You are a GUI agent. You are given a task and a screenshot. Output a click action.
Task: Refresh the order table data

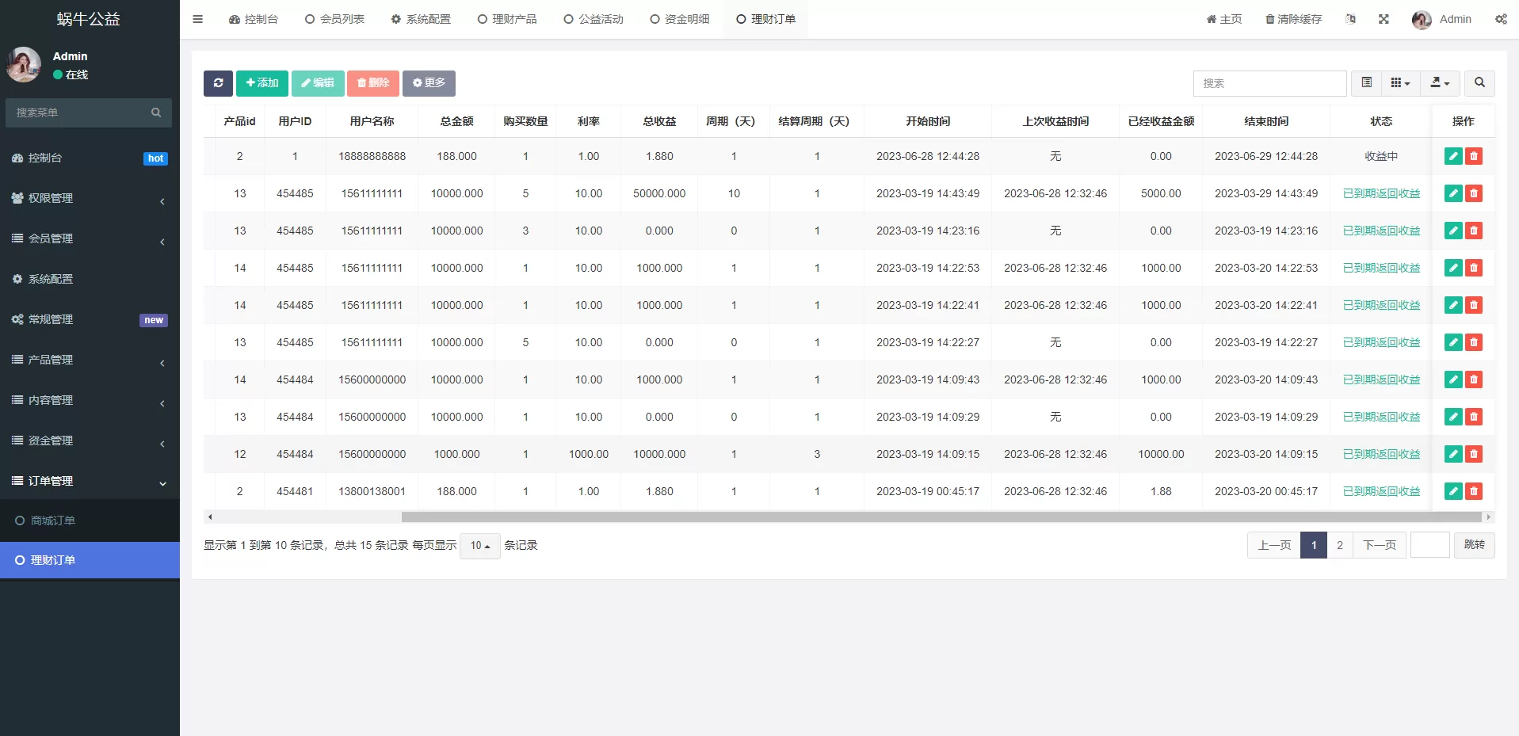[x=218, y=83]
